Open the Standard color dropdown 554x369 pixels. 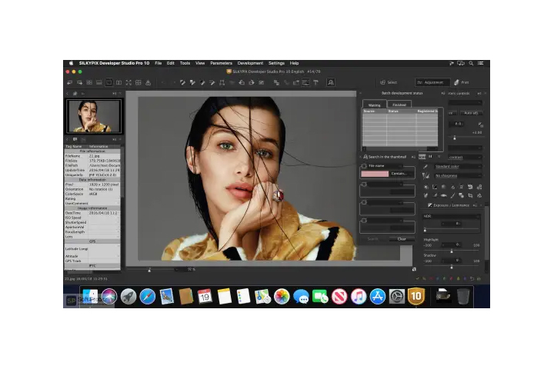point(458,166)
